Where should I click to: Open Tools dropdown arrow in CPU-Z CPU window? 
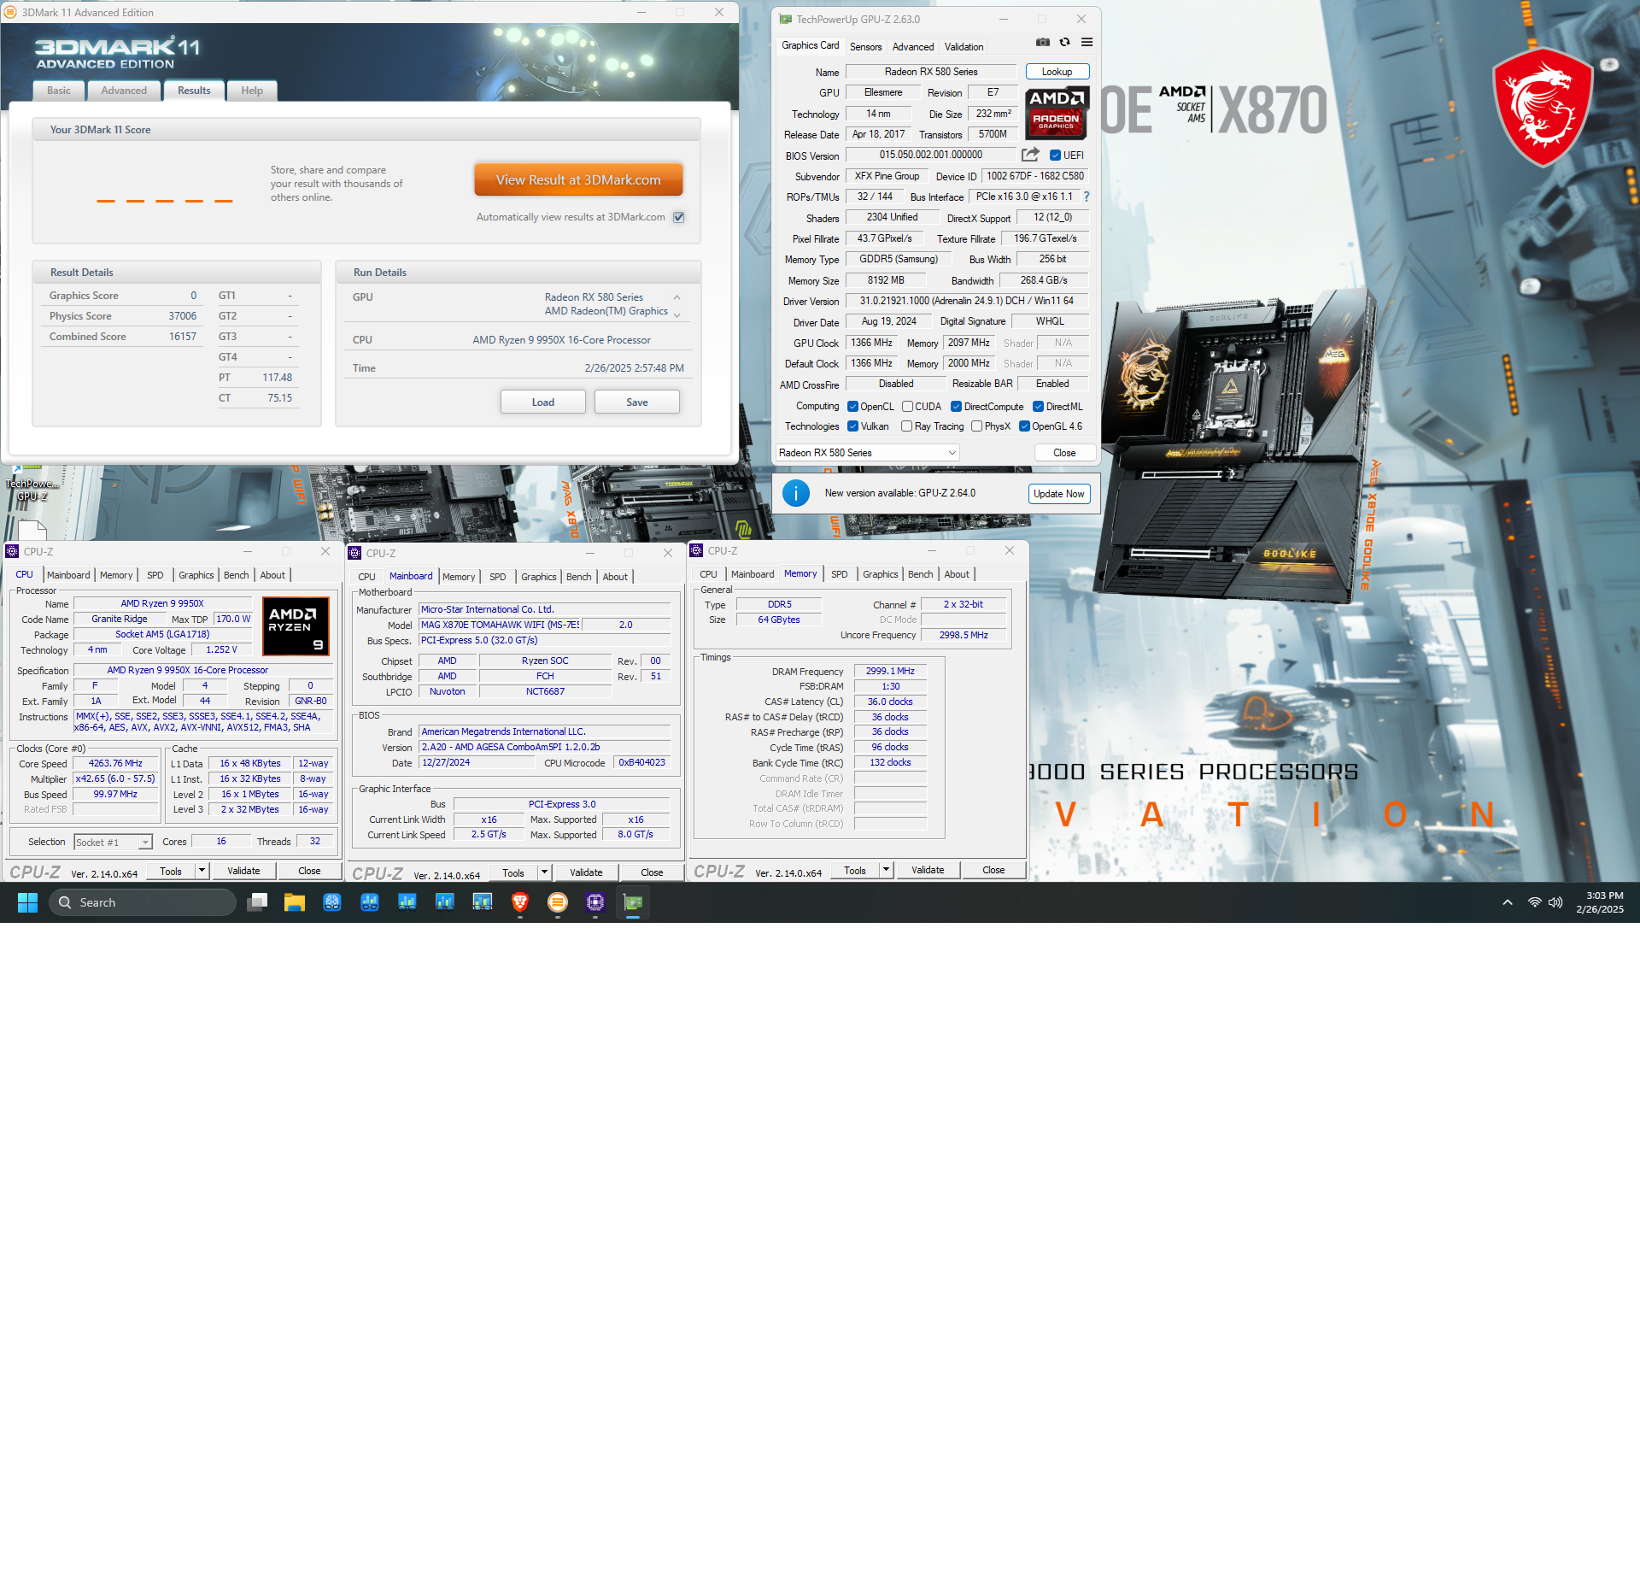(202, 871)
